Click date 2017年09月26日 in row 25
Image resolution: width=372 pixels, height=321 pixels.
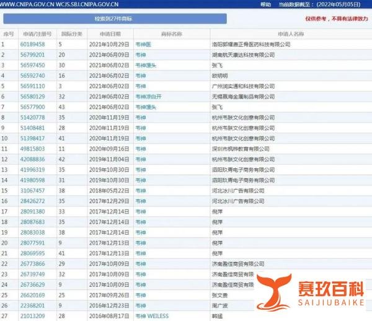[109, 296]
